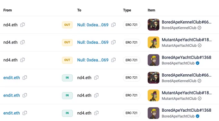Copy nd4.eth recipient in MutantApe IN row

tap(96, 95)
